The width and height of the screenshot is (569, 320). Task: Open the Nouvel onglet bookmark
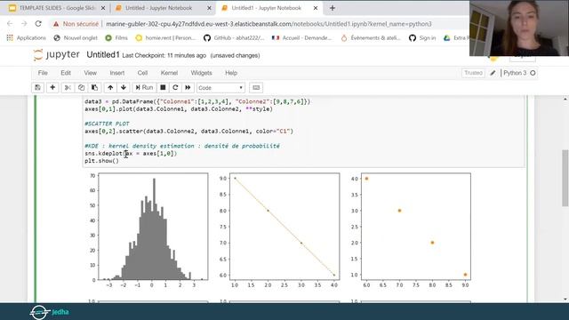coord(76,37)
